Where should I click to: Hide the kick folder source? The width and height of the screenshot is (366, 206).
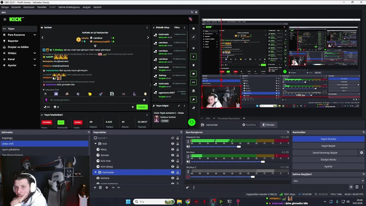pos(173,144)
